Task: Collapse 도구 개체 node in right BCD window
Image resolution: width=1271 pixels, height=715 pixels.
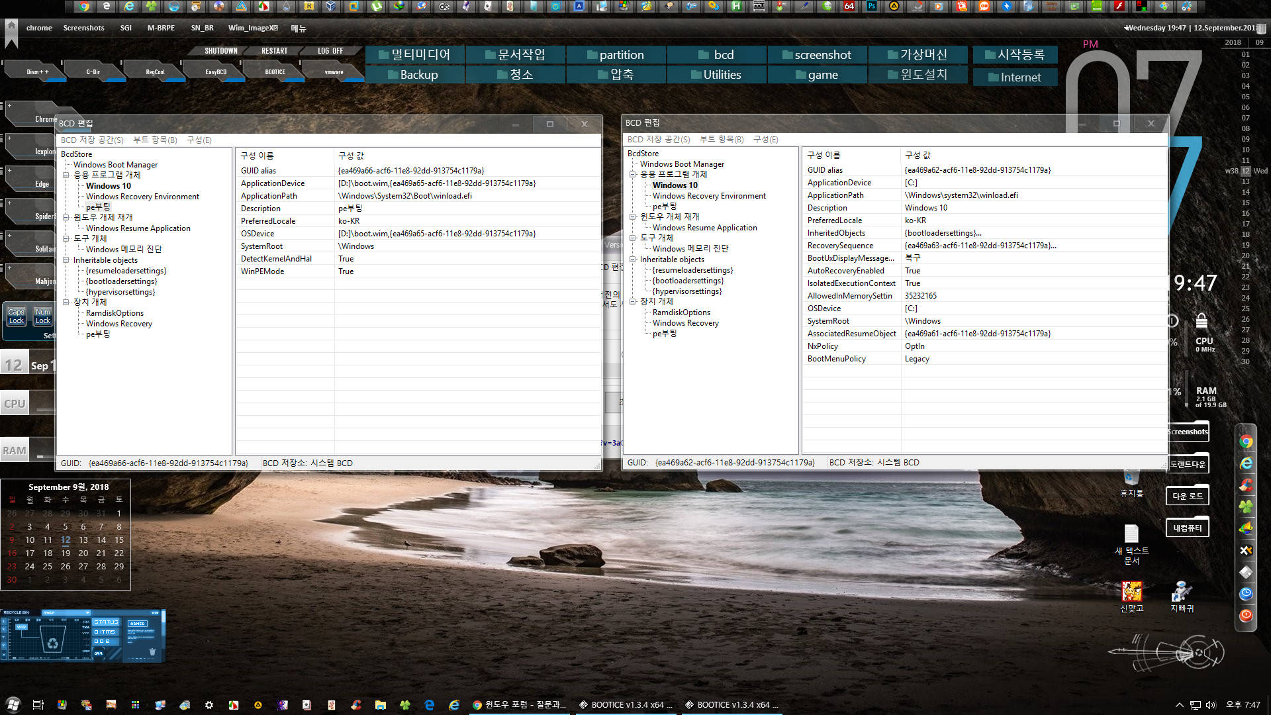Action: 633,238
